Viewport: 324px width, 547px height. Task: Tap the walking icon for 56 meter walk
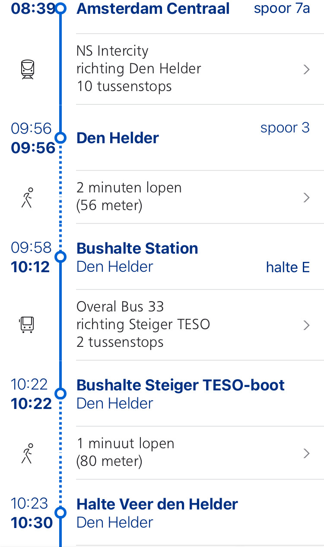(28, 198)
